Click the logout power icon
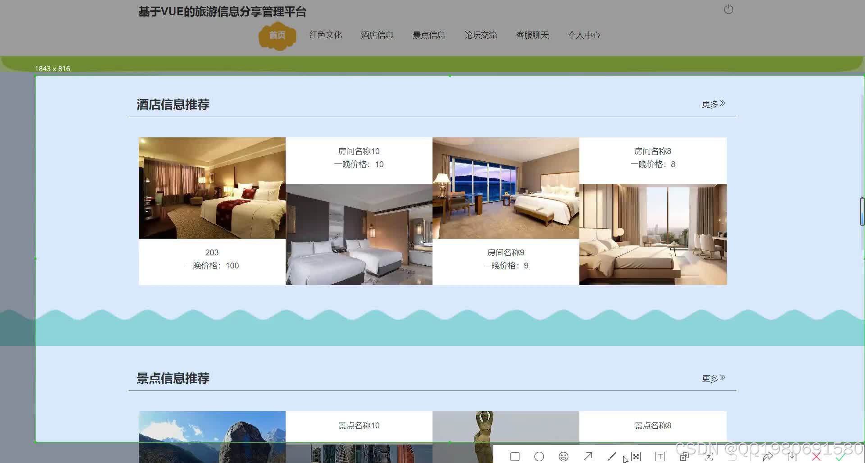 pos(728,9)
